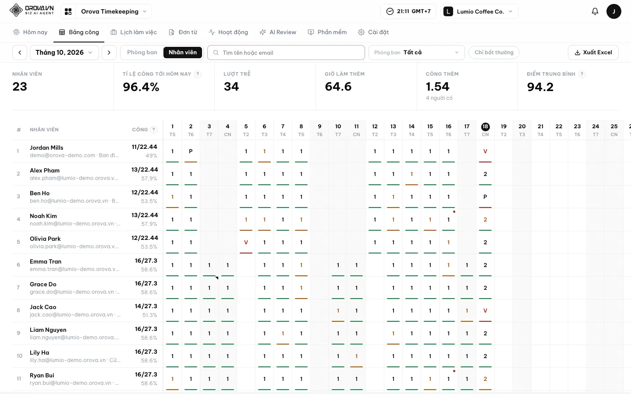Click help icon beside Điểm trung bình
Screen dimensions: 631x394
(582, 74)
